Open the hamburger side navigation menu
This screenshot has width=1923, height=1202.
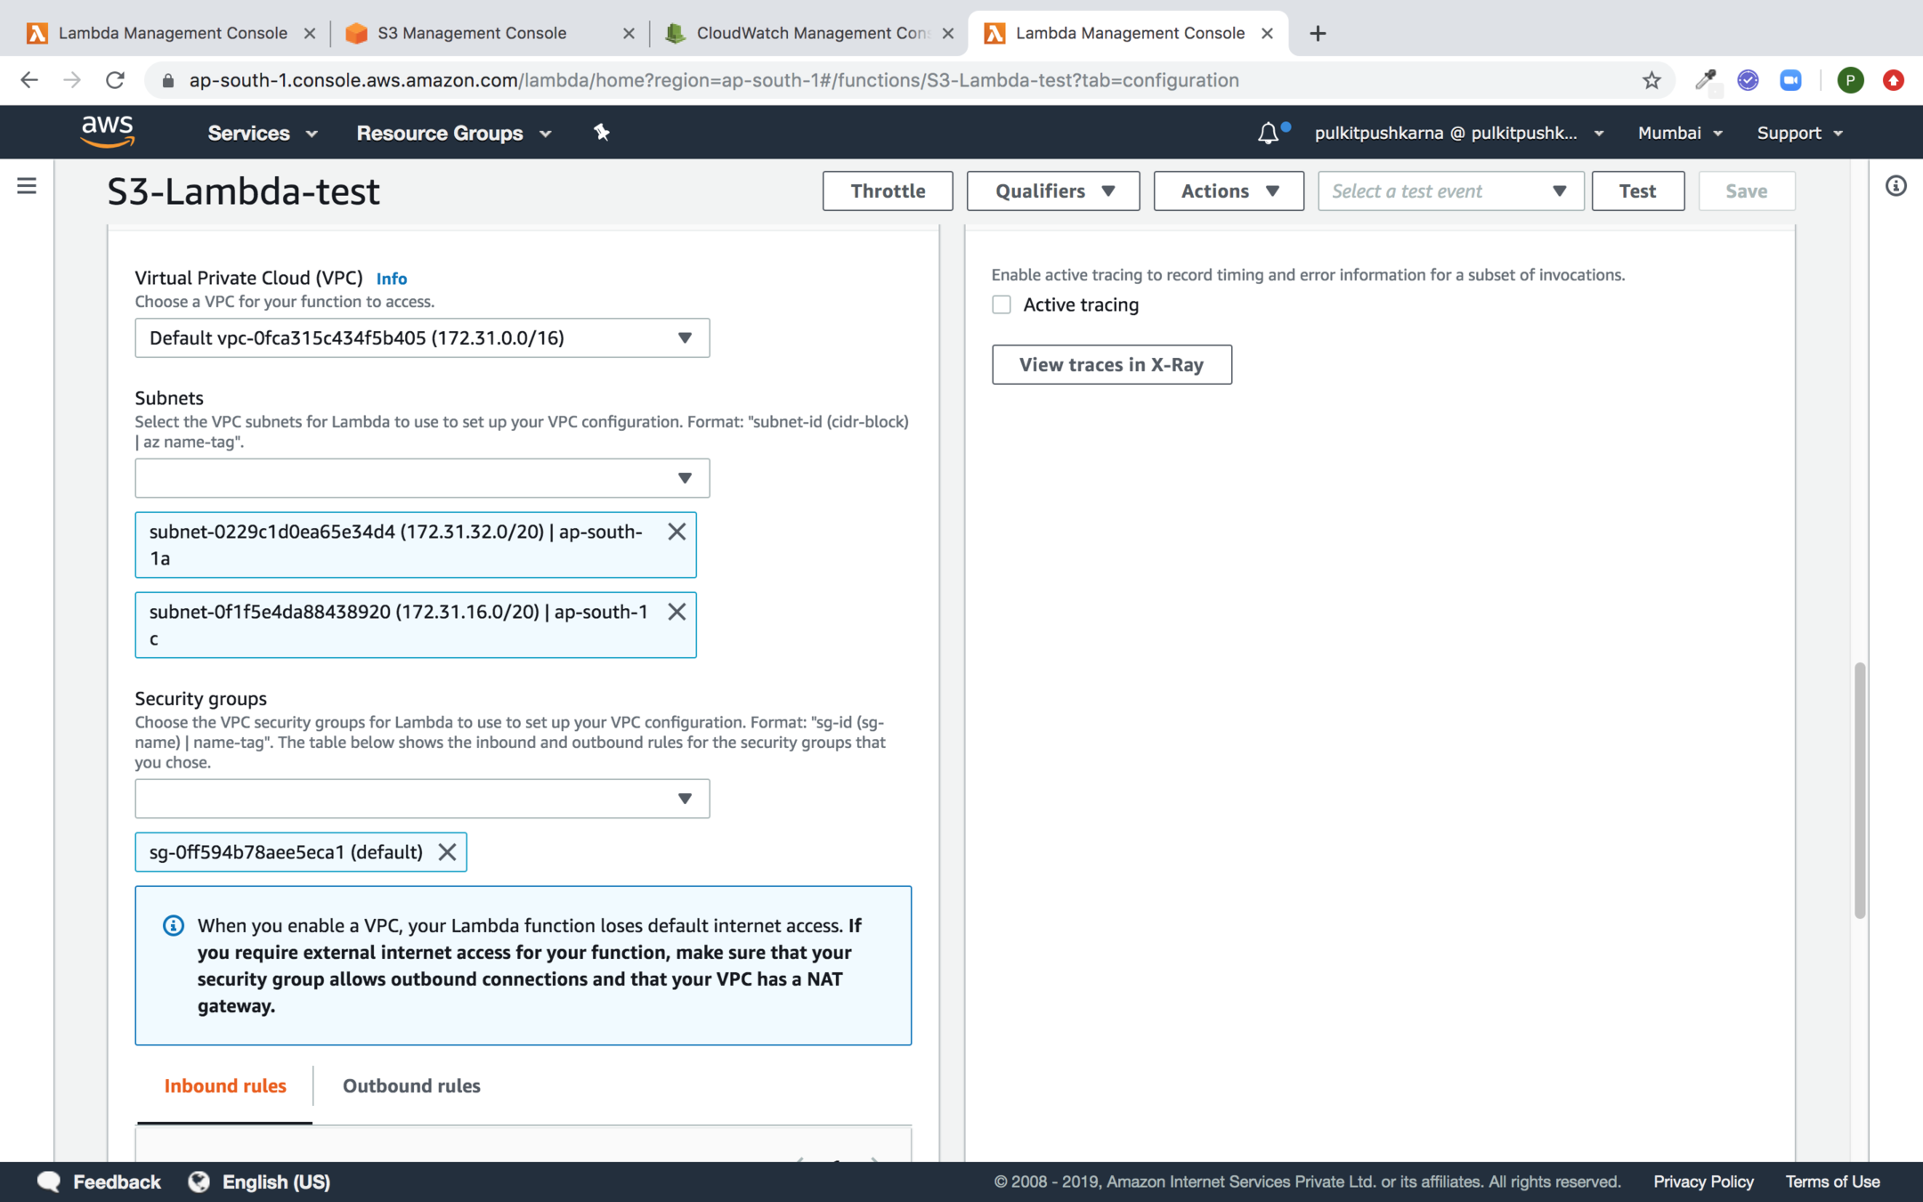27,186
